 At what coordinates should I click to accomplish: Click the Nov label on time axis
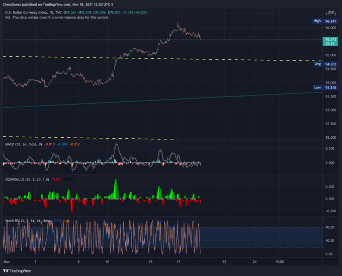(7, 262)
